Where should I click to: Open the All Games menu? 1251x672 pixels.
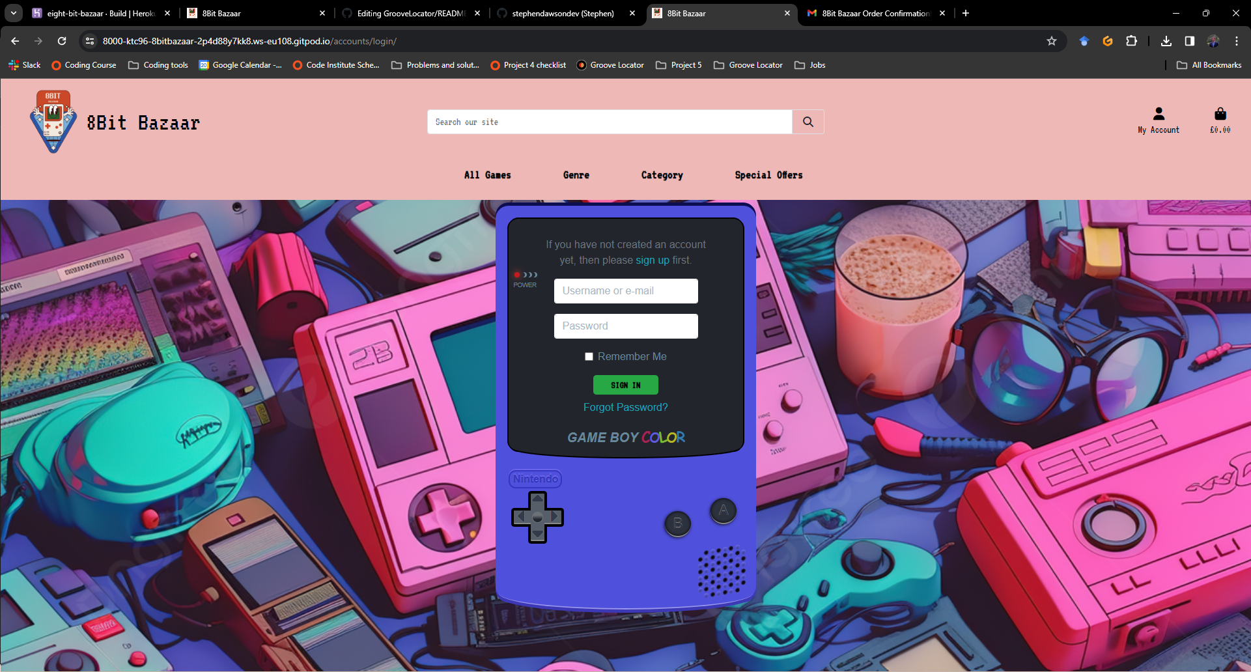487,175
